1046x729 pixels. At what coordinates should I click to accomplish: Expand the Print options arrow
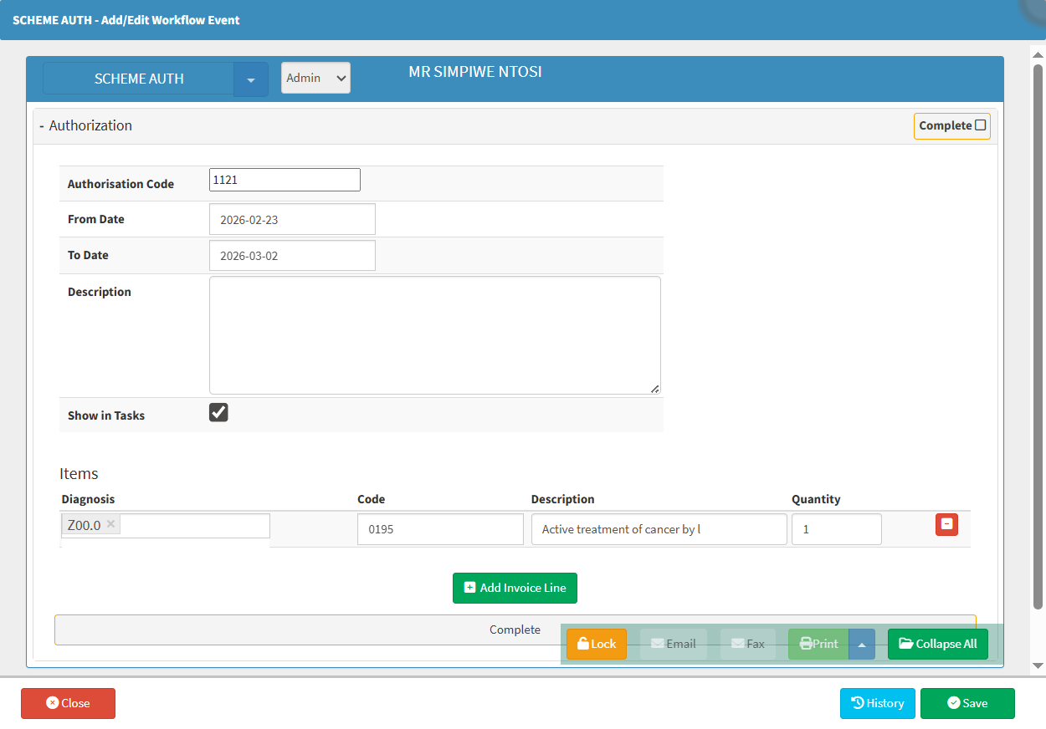(862, 644)
